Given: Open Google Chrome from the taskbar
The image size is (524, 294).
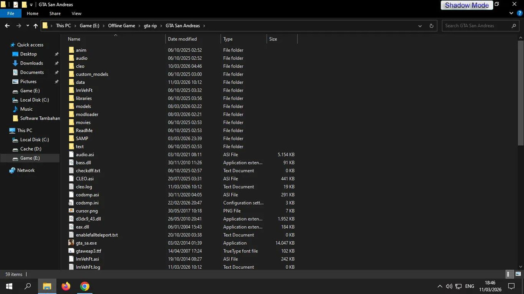Looking at the screenshot, I should pos(85,286).
